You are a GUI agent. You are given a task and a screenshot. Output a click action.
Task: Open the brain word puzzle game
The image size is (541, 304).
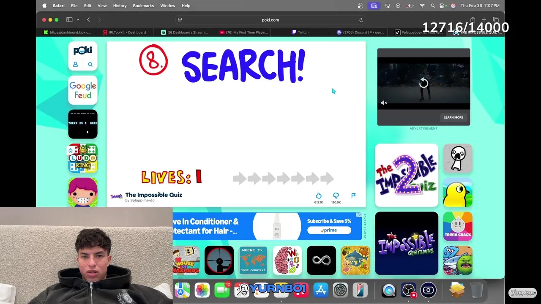(287, 260)
